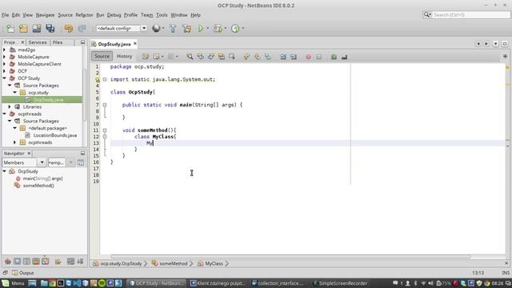Click the Build Project hammer icon
Viewport: 512px width, 288px height.
[x=173, y=29]
